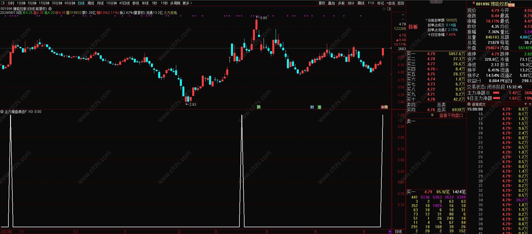Image resolution: width=532 pixels, height=234 pixels.
Task: Click the purple indicator at timeline end
Action: coord(390,231)
